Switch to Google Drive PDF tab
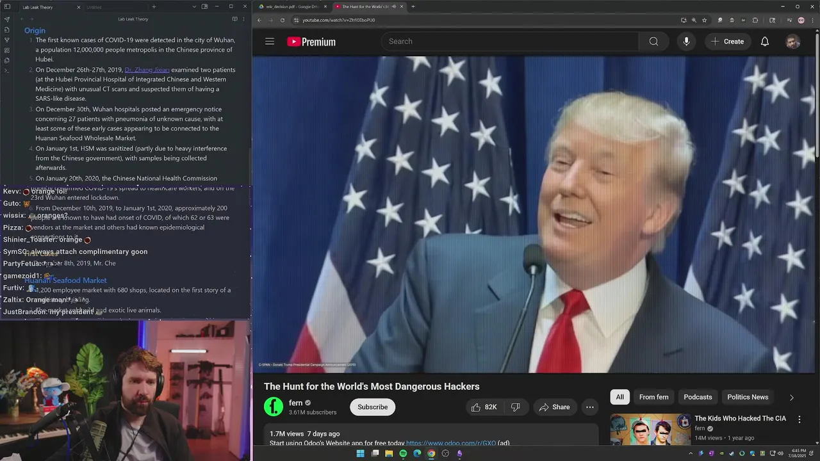The width and height of the screenshot is (820, 461). point(292,6)
